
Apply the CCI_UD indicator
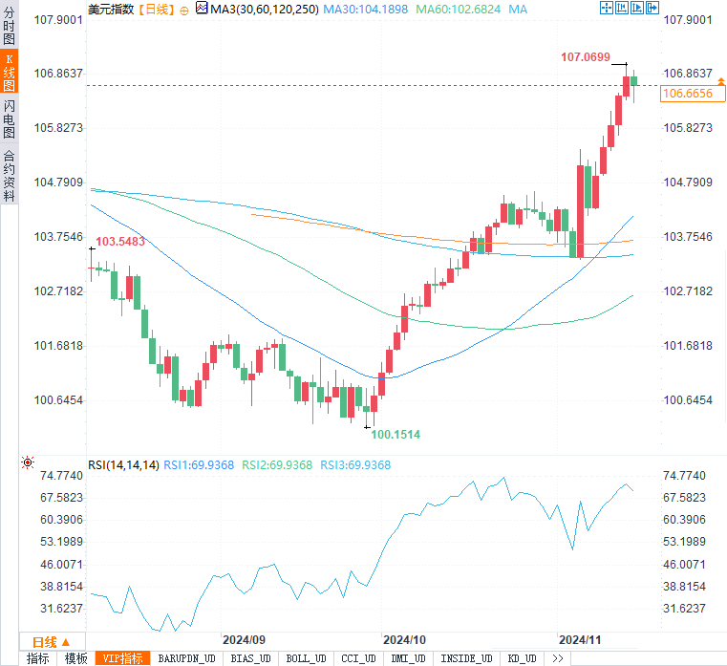point(358,658)
